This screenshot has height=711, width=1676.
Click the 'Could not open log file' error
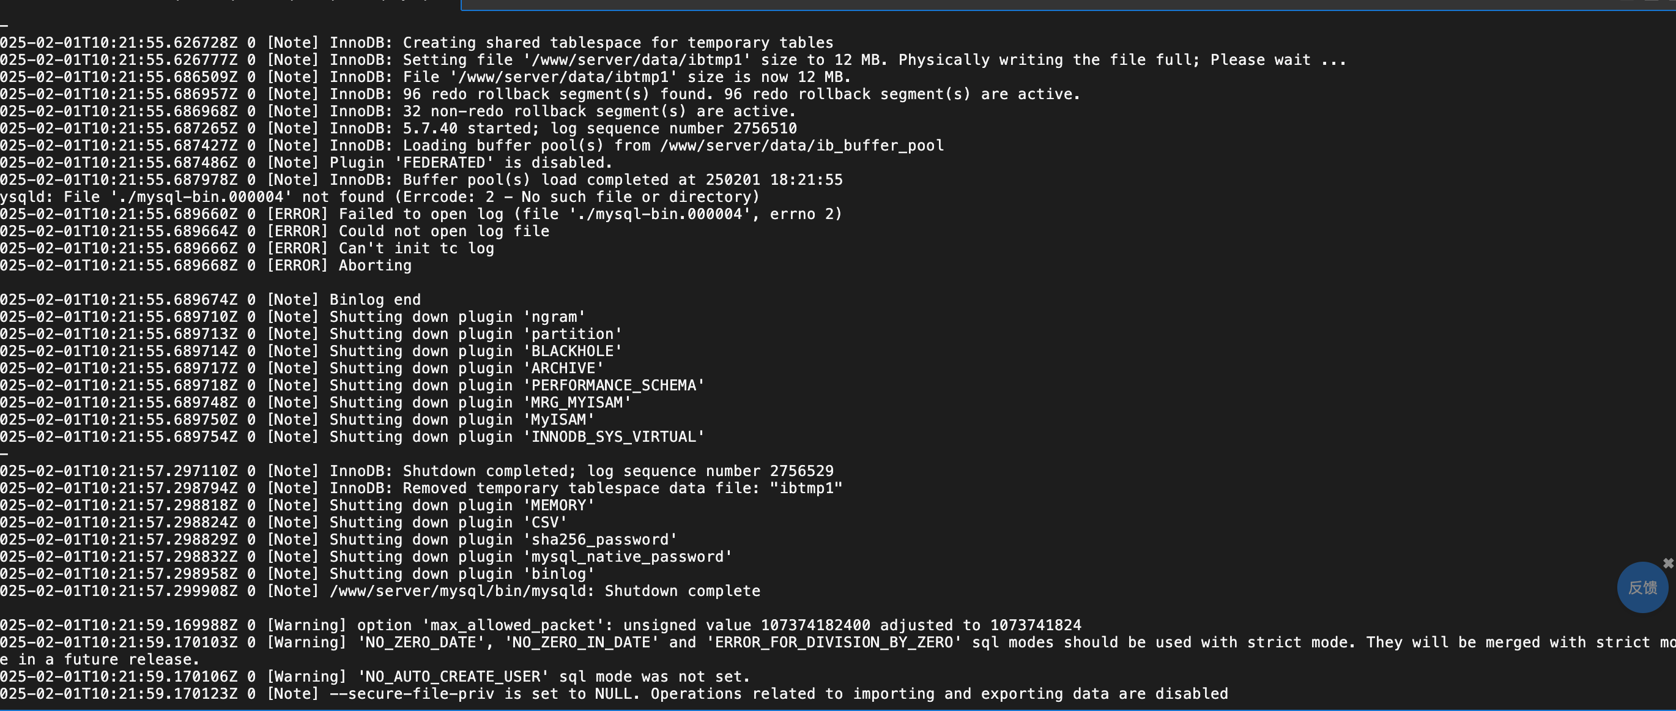tap(275, 231)
